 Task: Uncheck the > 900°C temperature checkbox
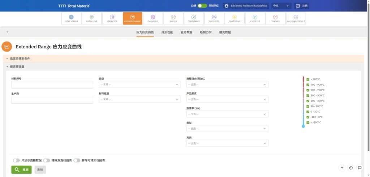pos(308,79)
